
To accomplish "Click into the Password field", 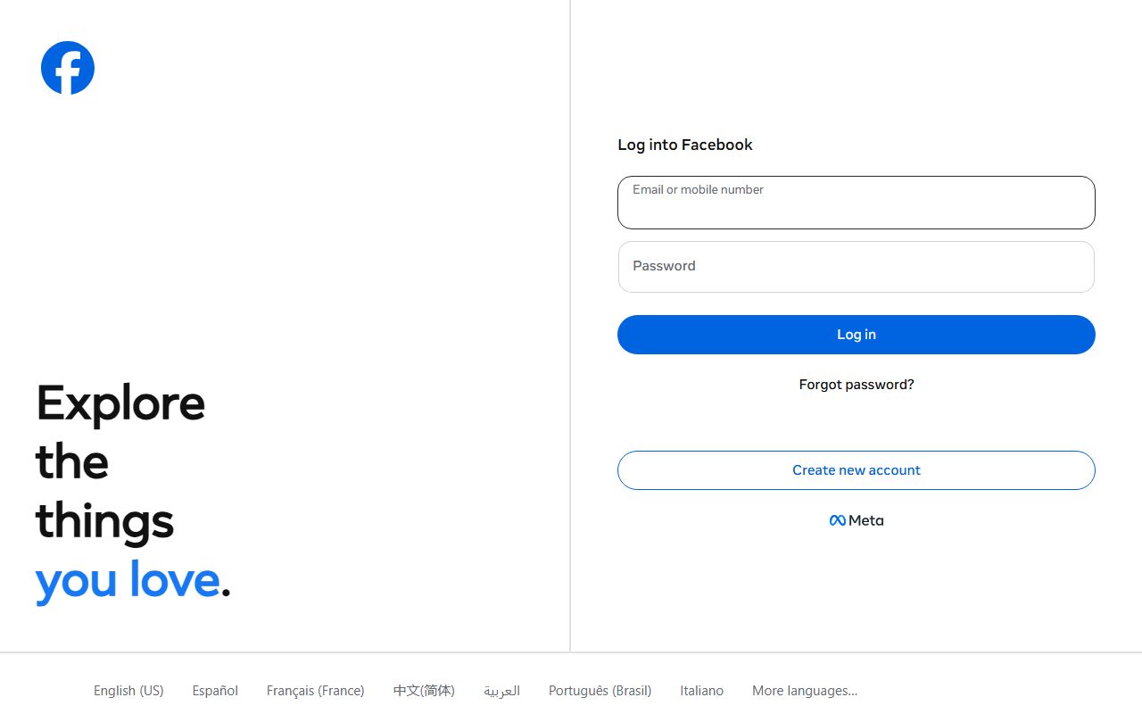I will (x=856, y=267).
